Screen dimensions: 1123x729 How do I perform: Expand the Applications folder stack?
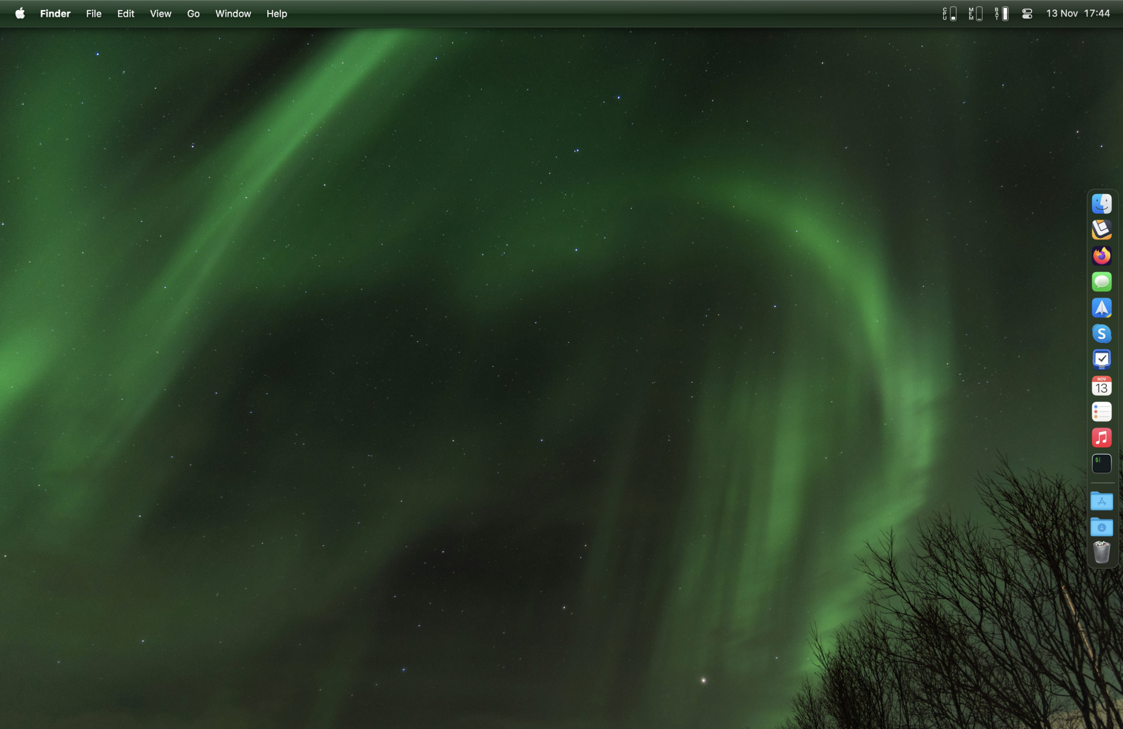point(1101,501)
